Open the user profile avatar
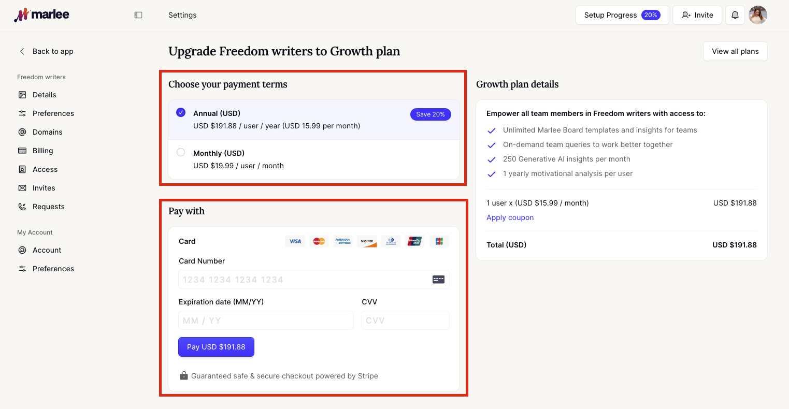This screenshot has width=789, height=409. tap(758, 15)
